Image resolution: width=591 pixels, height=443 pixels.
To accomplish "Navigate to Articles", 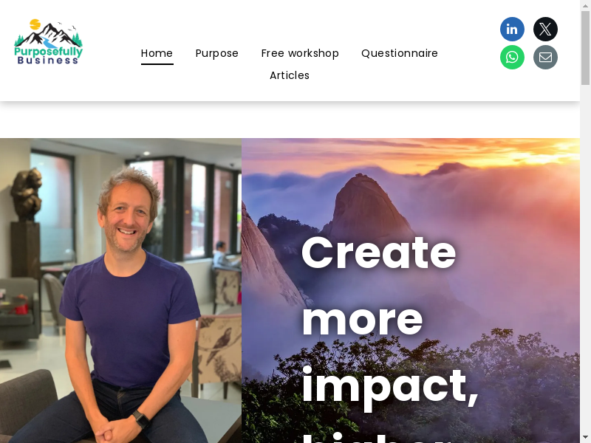I will [x=290, y=75].
